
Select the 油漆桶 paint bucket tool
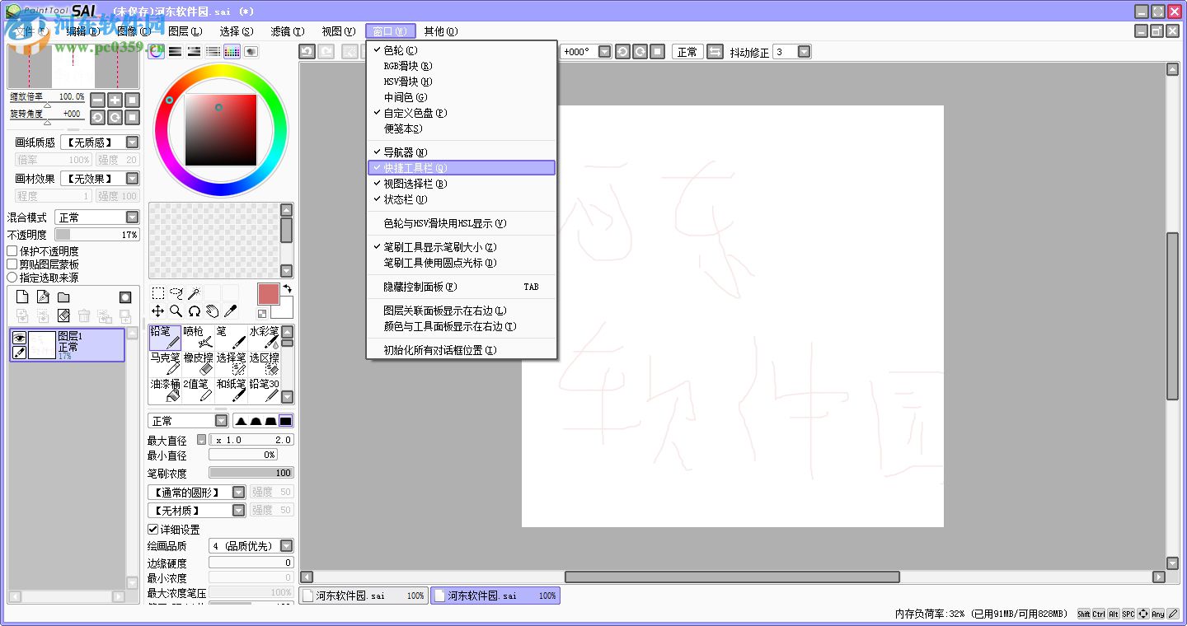tap(165, 390)
